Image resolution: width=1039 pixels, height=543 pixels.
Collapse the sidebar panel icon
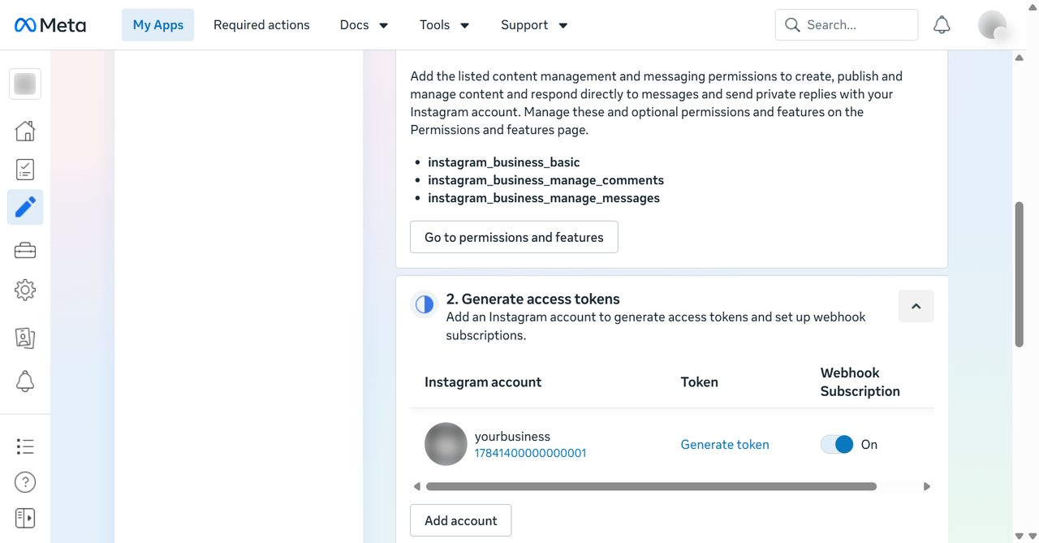[x=25, y=518]
